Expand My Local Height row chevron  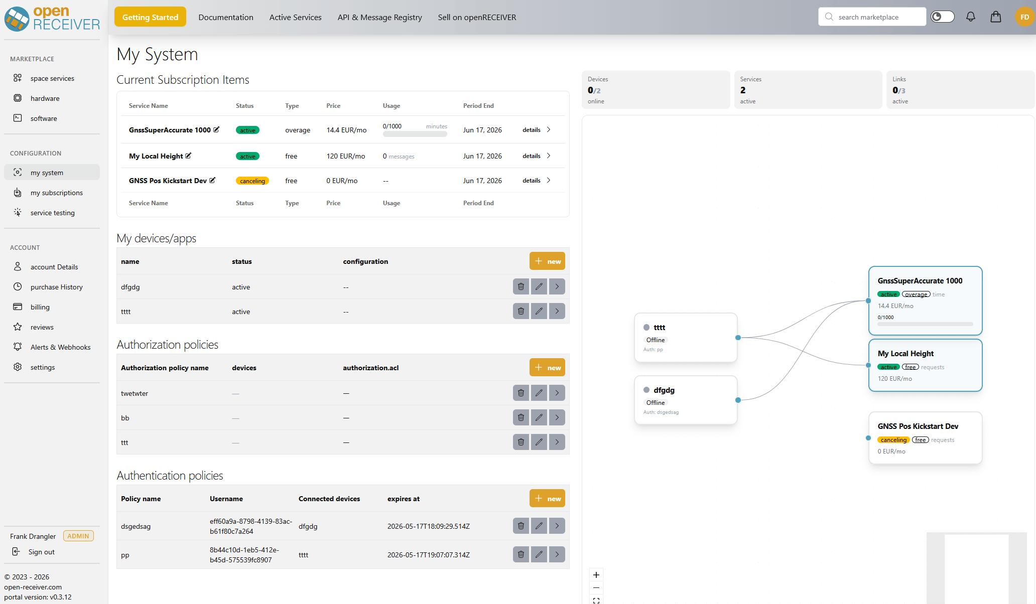[x=549, y=156]
